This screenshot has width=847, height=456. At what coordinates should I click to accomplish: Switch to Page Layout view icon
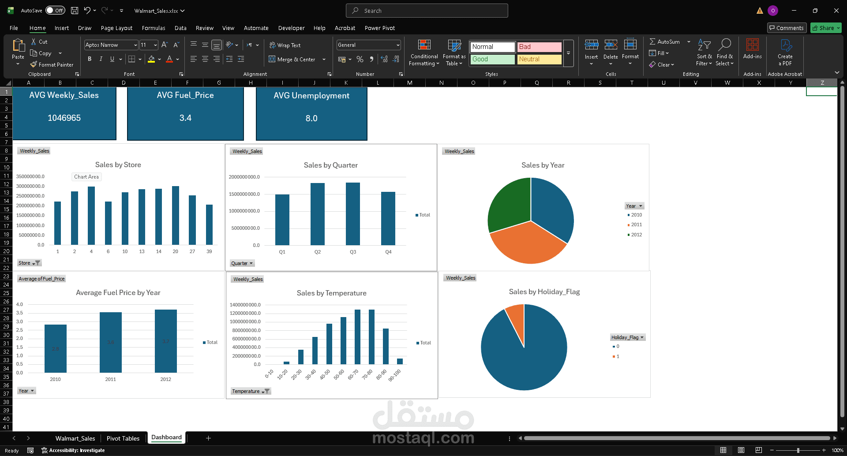click(741, 450)
